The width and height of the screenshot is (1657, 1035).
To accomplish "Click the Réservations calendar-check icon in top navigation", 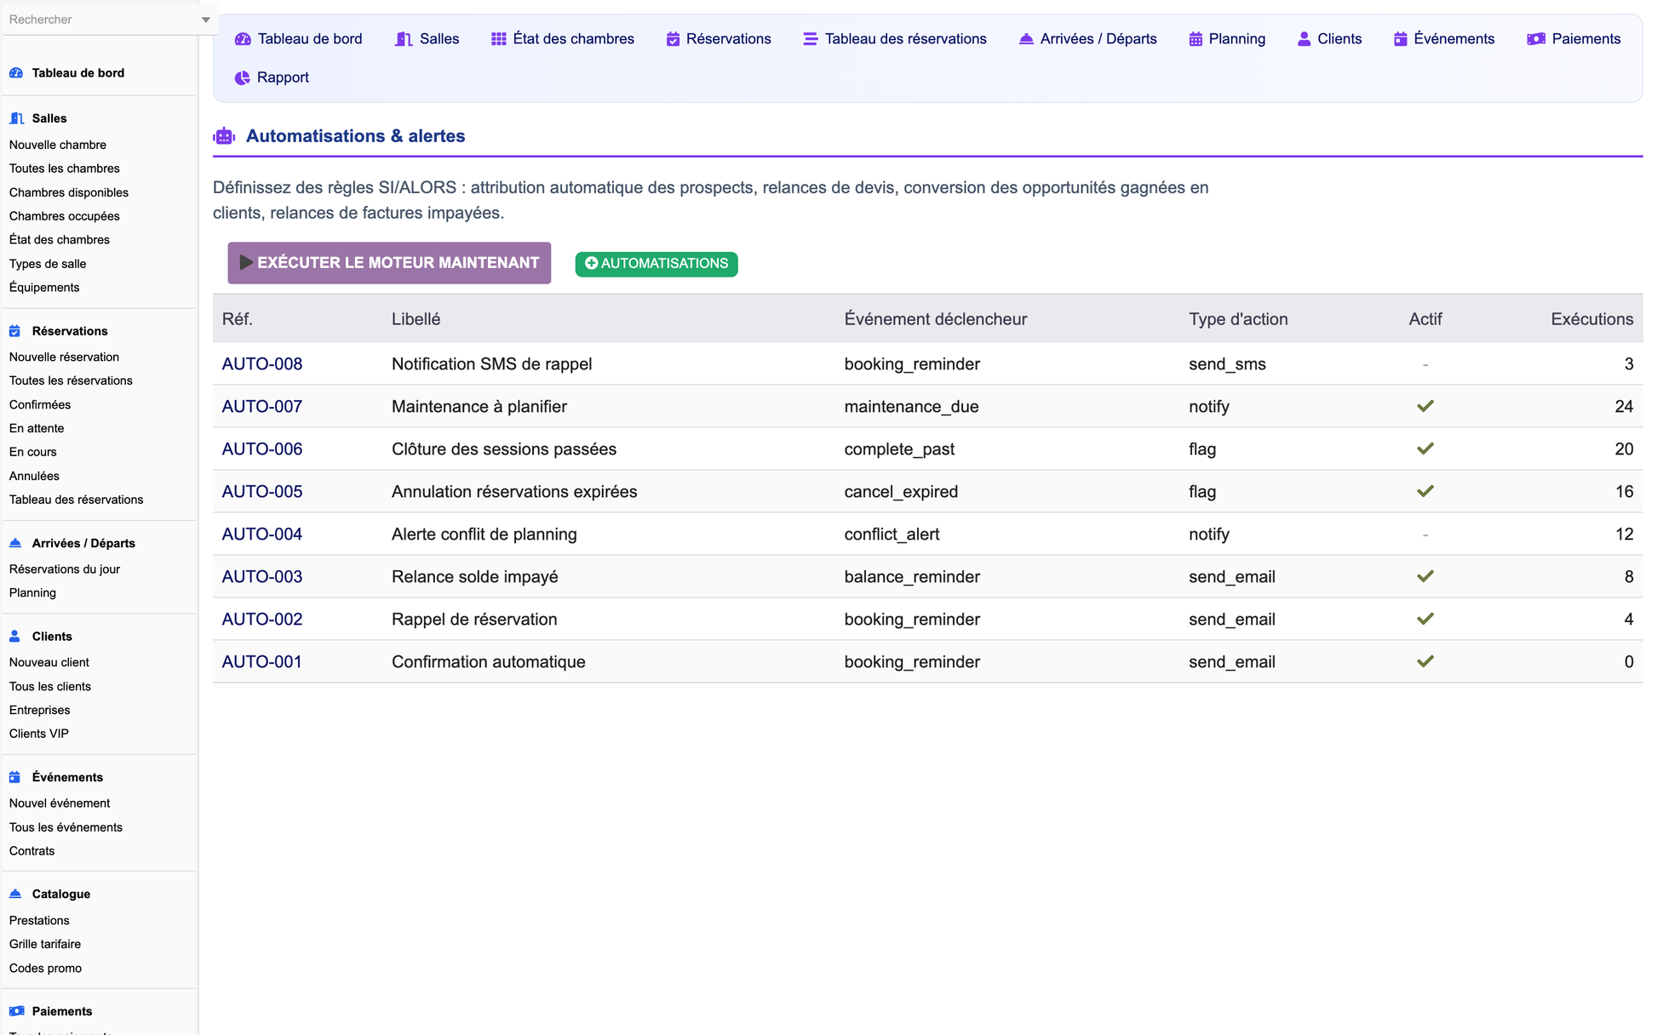I will click(x=673, y=39).
